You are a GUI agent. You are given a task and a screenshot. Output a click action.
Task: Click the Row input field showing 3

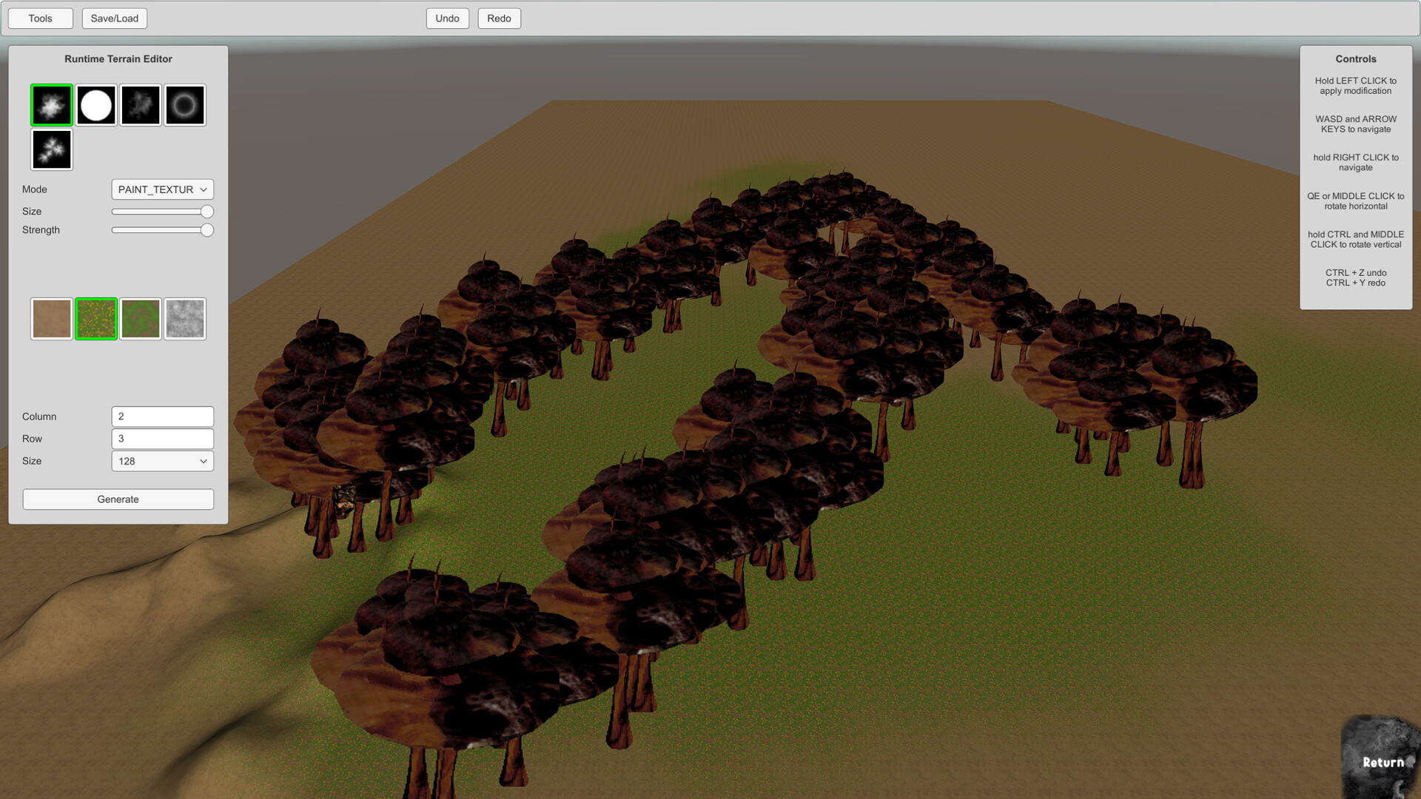click(x=162, y=438)
